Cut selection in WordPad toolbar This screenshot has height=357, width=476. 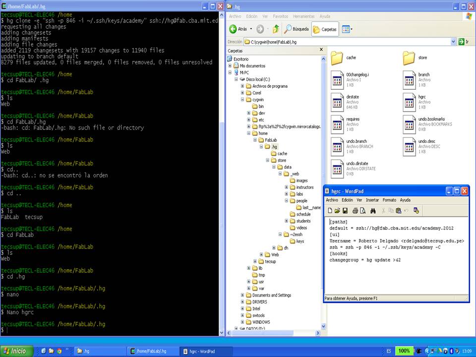[383, 211]
